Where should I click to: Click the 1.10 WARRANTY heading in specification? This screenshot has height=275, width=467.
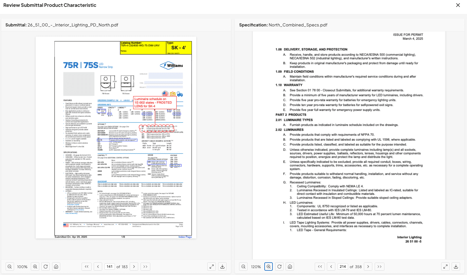pos(289,85)
